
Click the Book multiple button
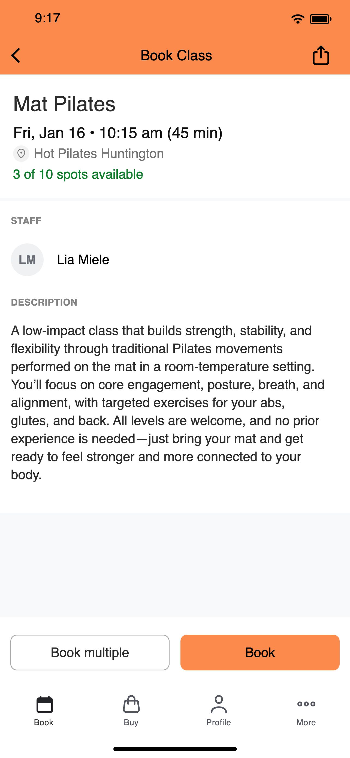coord(90,652)
